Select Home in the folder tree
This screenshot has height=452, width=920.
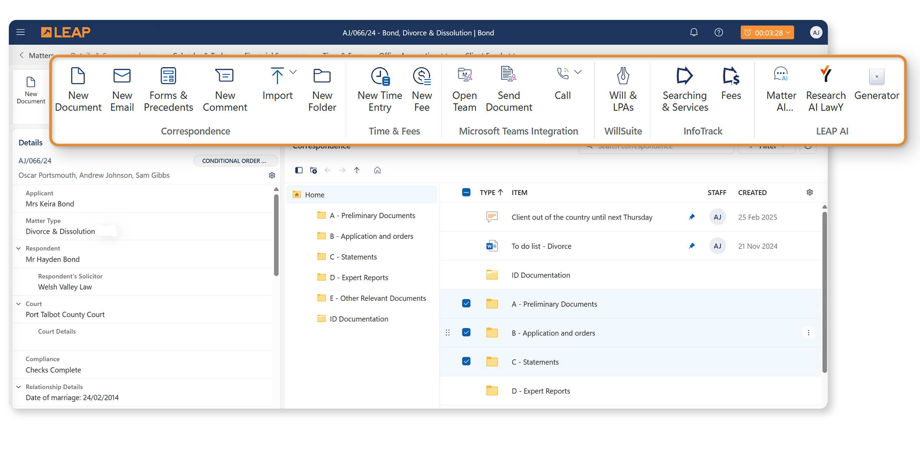pyautogui.click(x=314, y=195)
